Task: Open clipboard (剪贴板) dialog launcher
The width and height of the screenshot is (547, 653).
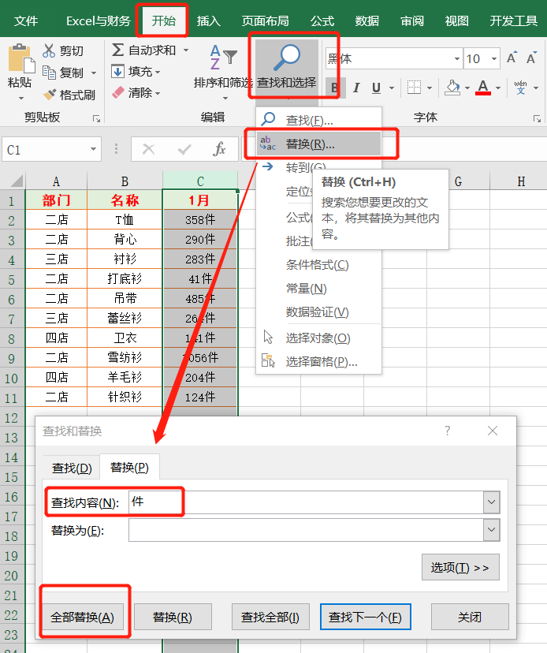Action: 97,119
